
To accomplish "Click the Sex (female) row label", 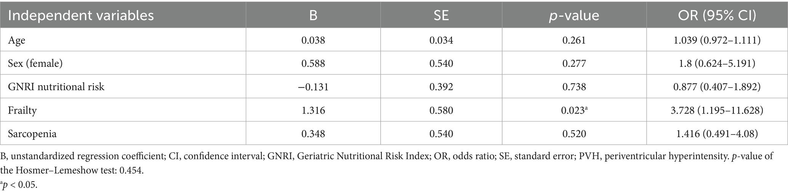I will click(x=35, y=63).
